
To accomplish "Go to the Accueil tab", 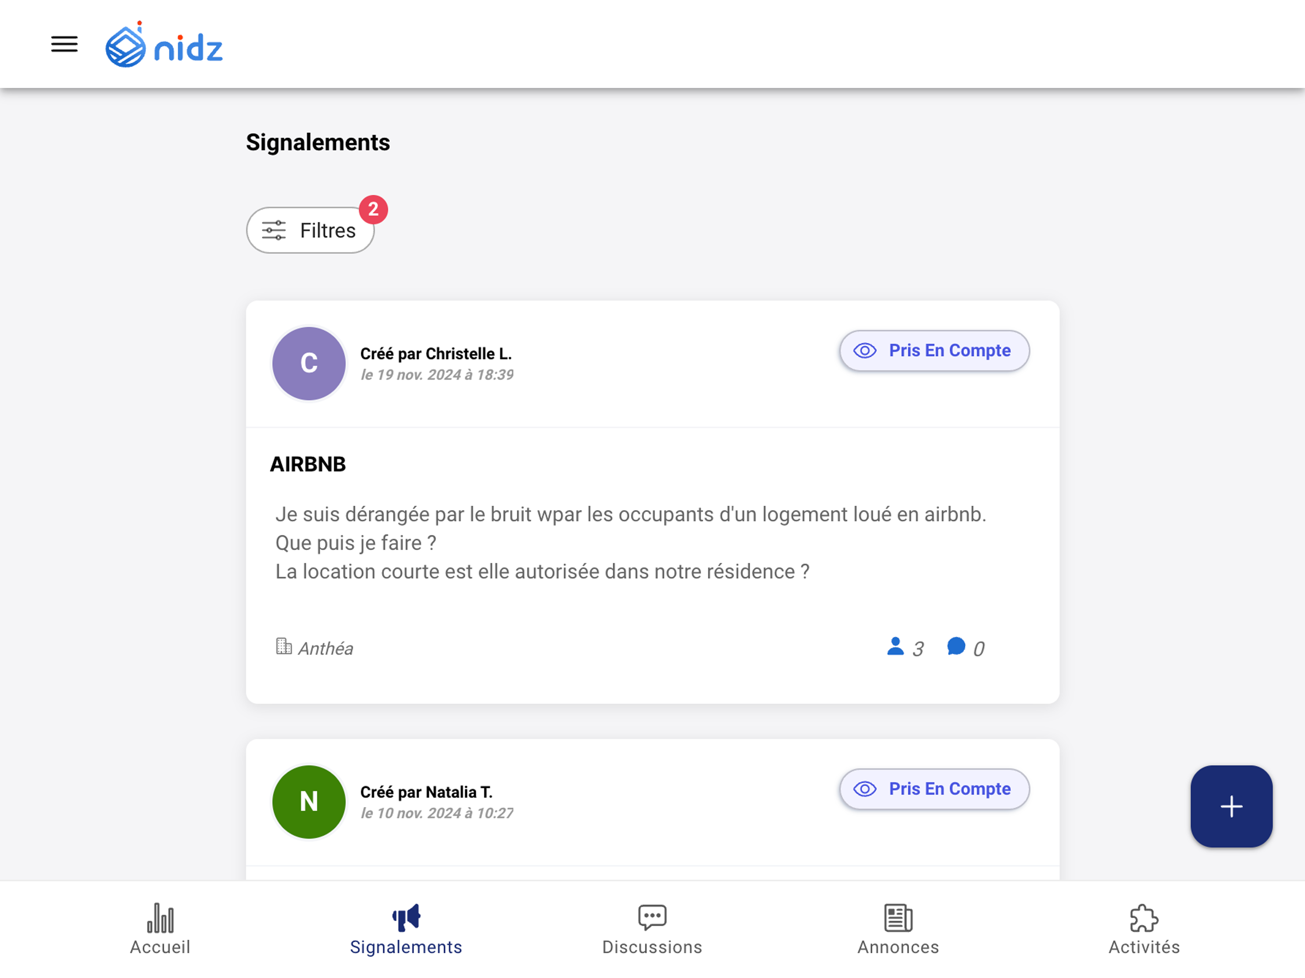I will [160, 929].
